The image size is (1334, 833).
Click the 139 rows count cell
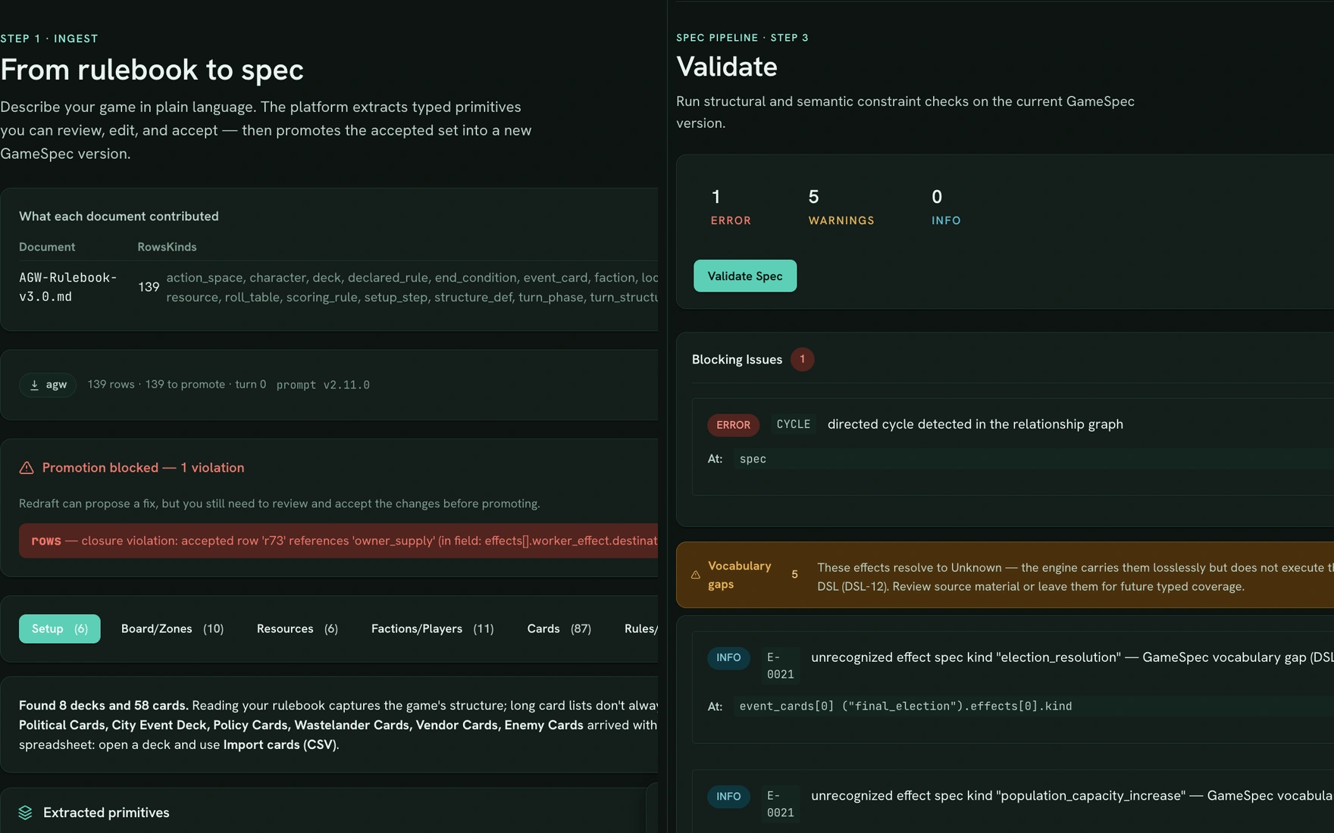(149, 287)
